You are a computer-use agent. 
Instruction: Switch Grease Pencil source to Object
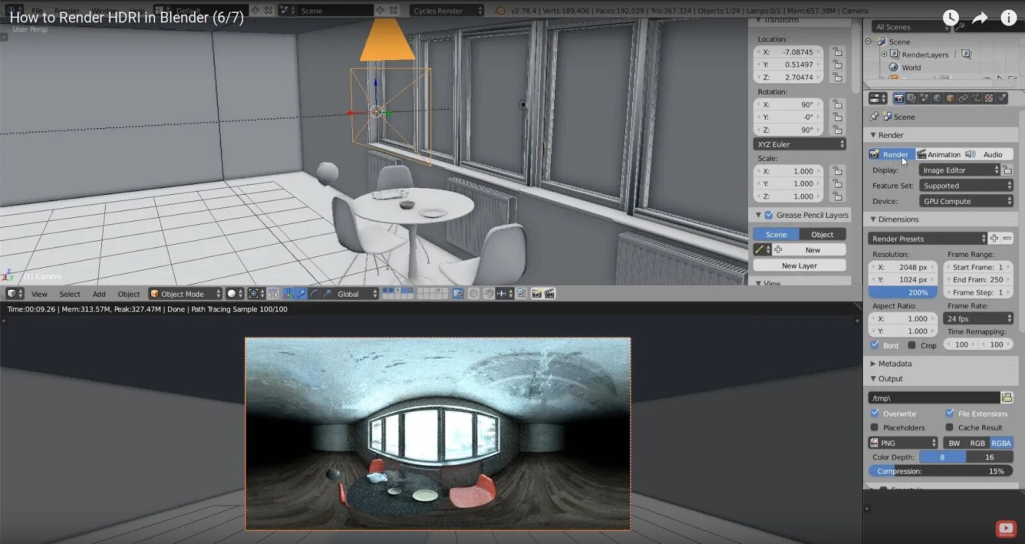823,235
